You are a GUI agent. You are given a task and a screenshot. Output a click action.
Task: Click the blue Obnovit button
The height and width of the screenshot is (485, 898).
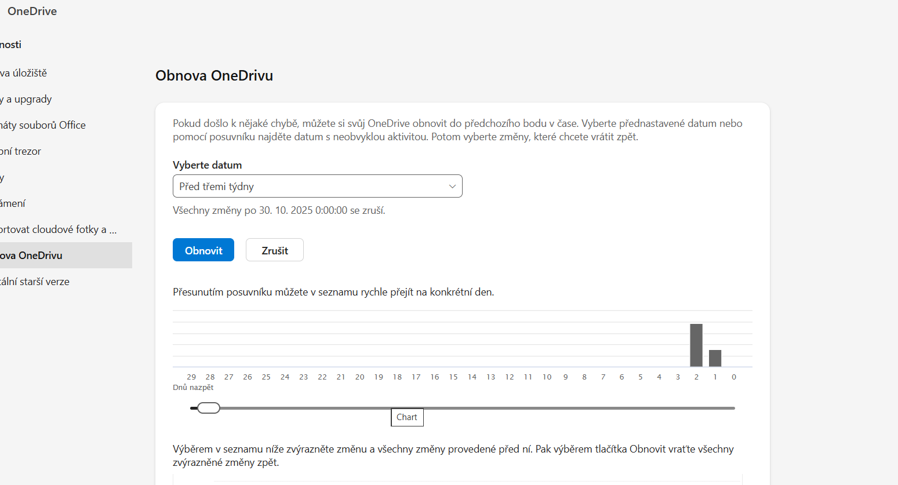203,250
